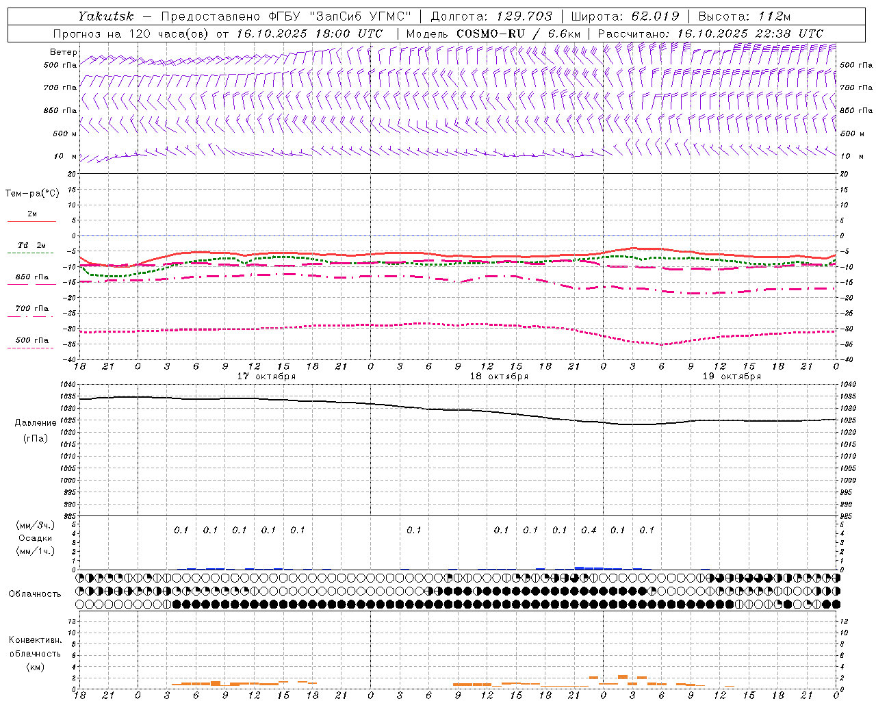Click the 850 гПа temperature legend entry

coord(32,277)
